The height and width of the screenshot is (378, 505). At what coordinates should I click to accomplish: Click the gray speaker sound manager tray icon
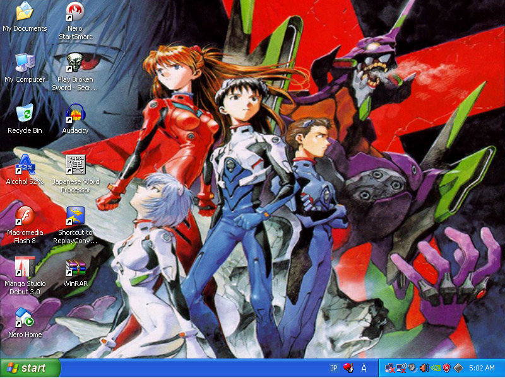point(413,368)
